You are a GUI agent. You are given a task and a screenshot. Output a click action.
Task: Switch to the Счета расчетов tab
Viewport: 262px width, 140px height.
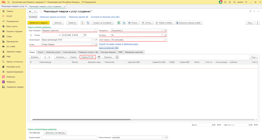70,52
